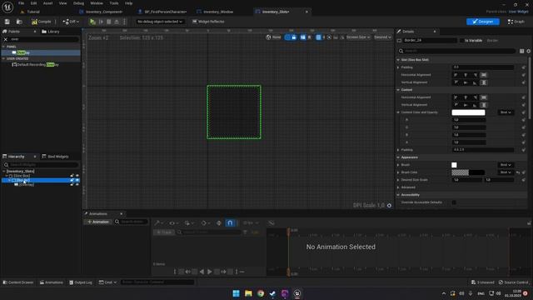Viewport: 533px width, 300px height.
Task: Clear the palette search text
Action: (6, 39)
